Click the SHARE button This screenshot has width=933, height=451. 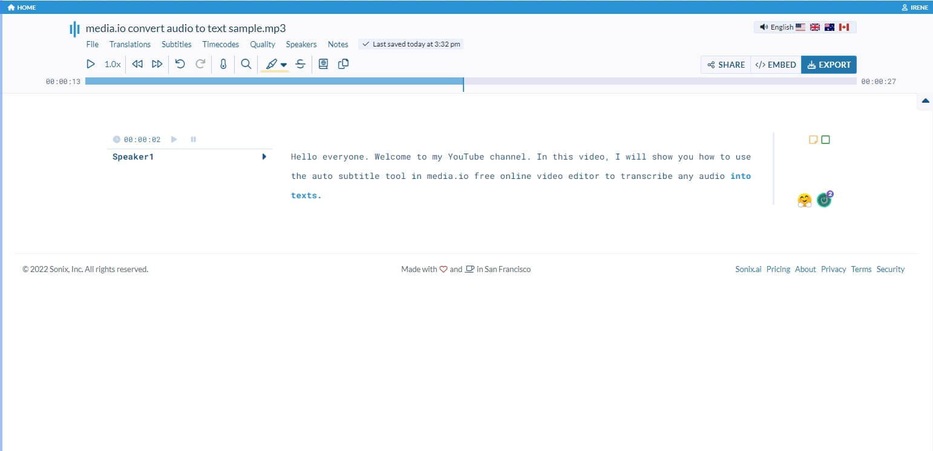[726, 65]
